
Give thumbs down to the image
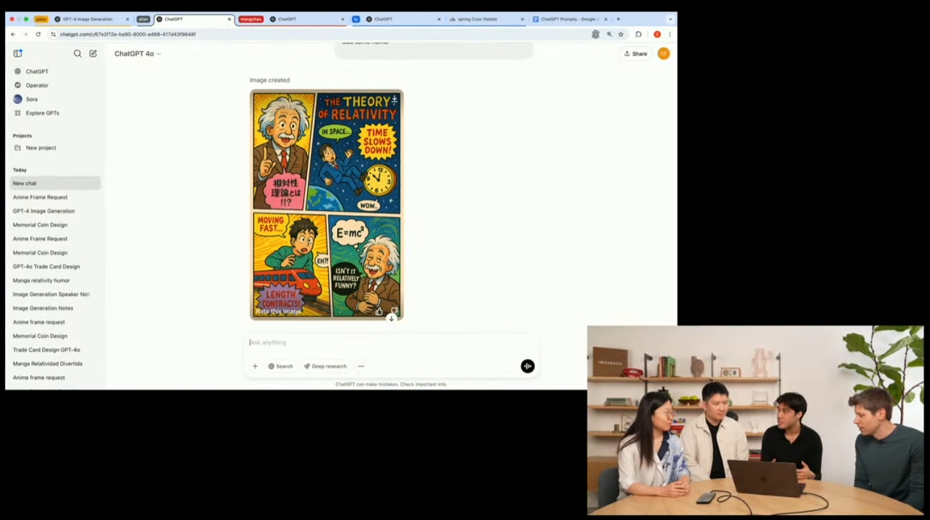(x=394, y=311)
